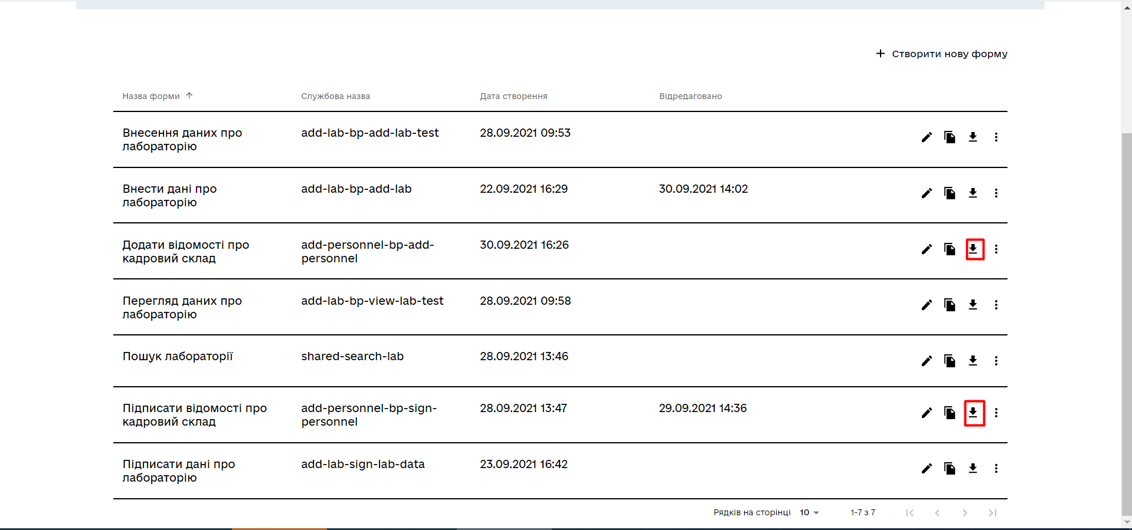Click creation date '23.09.2021 16:42'
Screen dimensions: 1132x530
[x=524, y=464]
